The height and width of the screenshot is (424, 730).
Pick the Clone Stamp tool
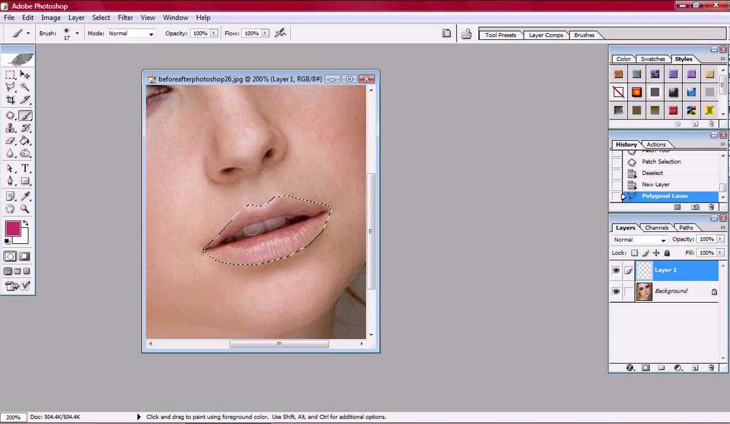[x=11, y=128]
